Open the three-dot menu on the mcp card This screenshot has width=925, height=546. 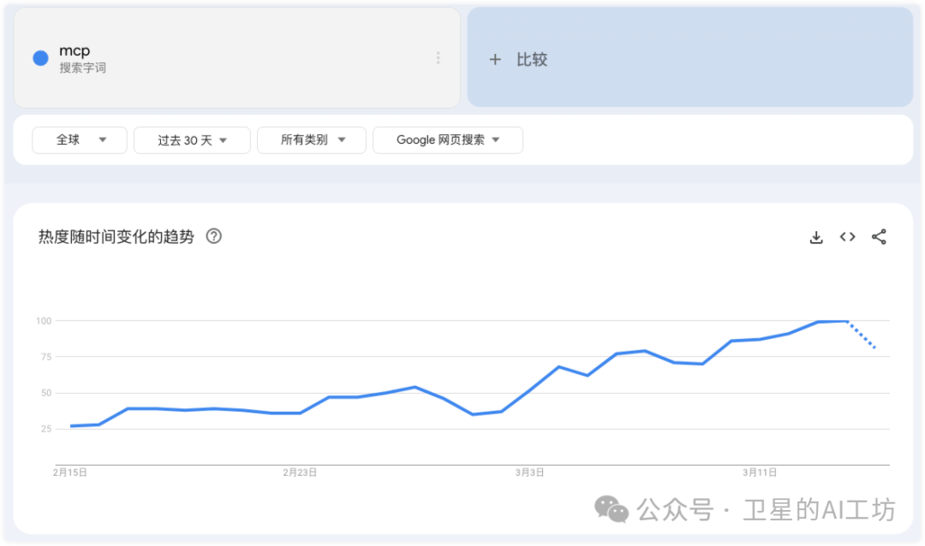(438, 57)
